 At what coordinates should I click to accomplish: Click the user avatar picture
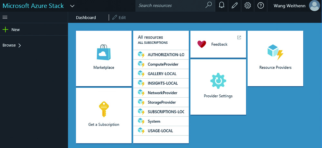[x=314, y=6]
